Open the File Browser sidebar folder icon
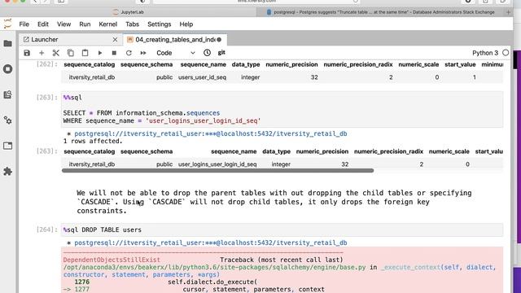521x293 pixels. point(7,43)
